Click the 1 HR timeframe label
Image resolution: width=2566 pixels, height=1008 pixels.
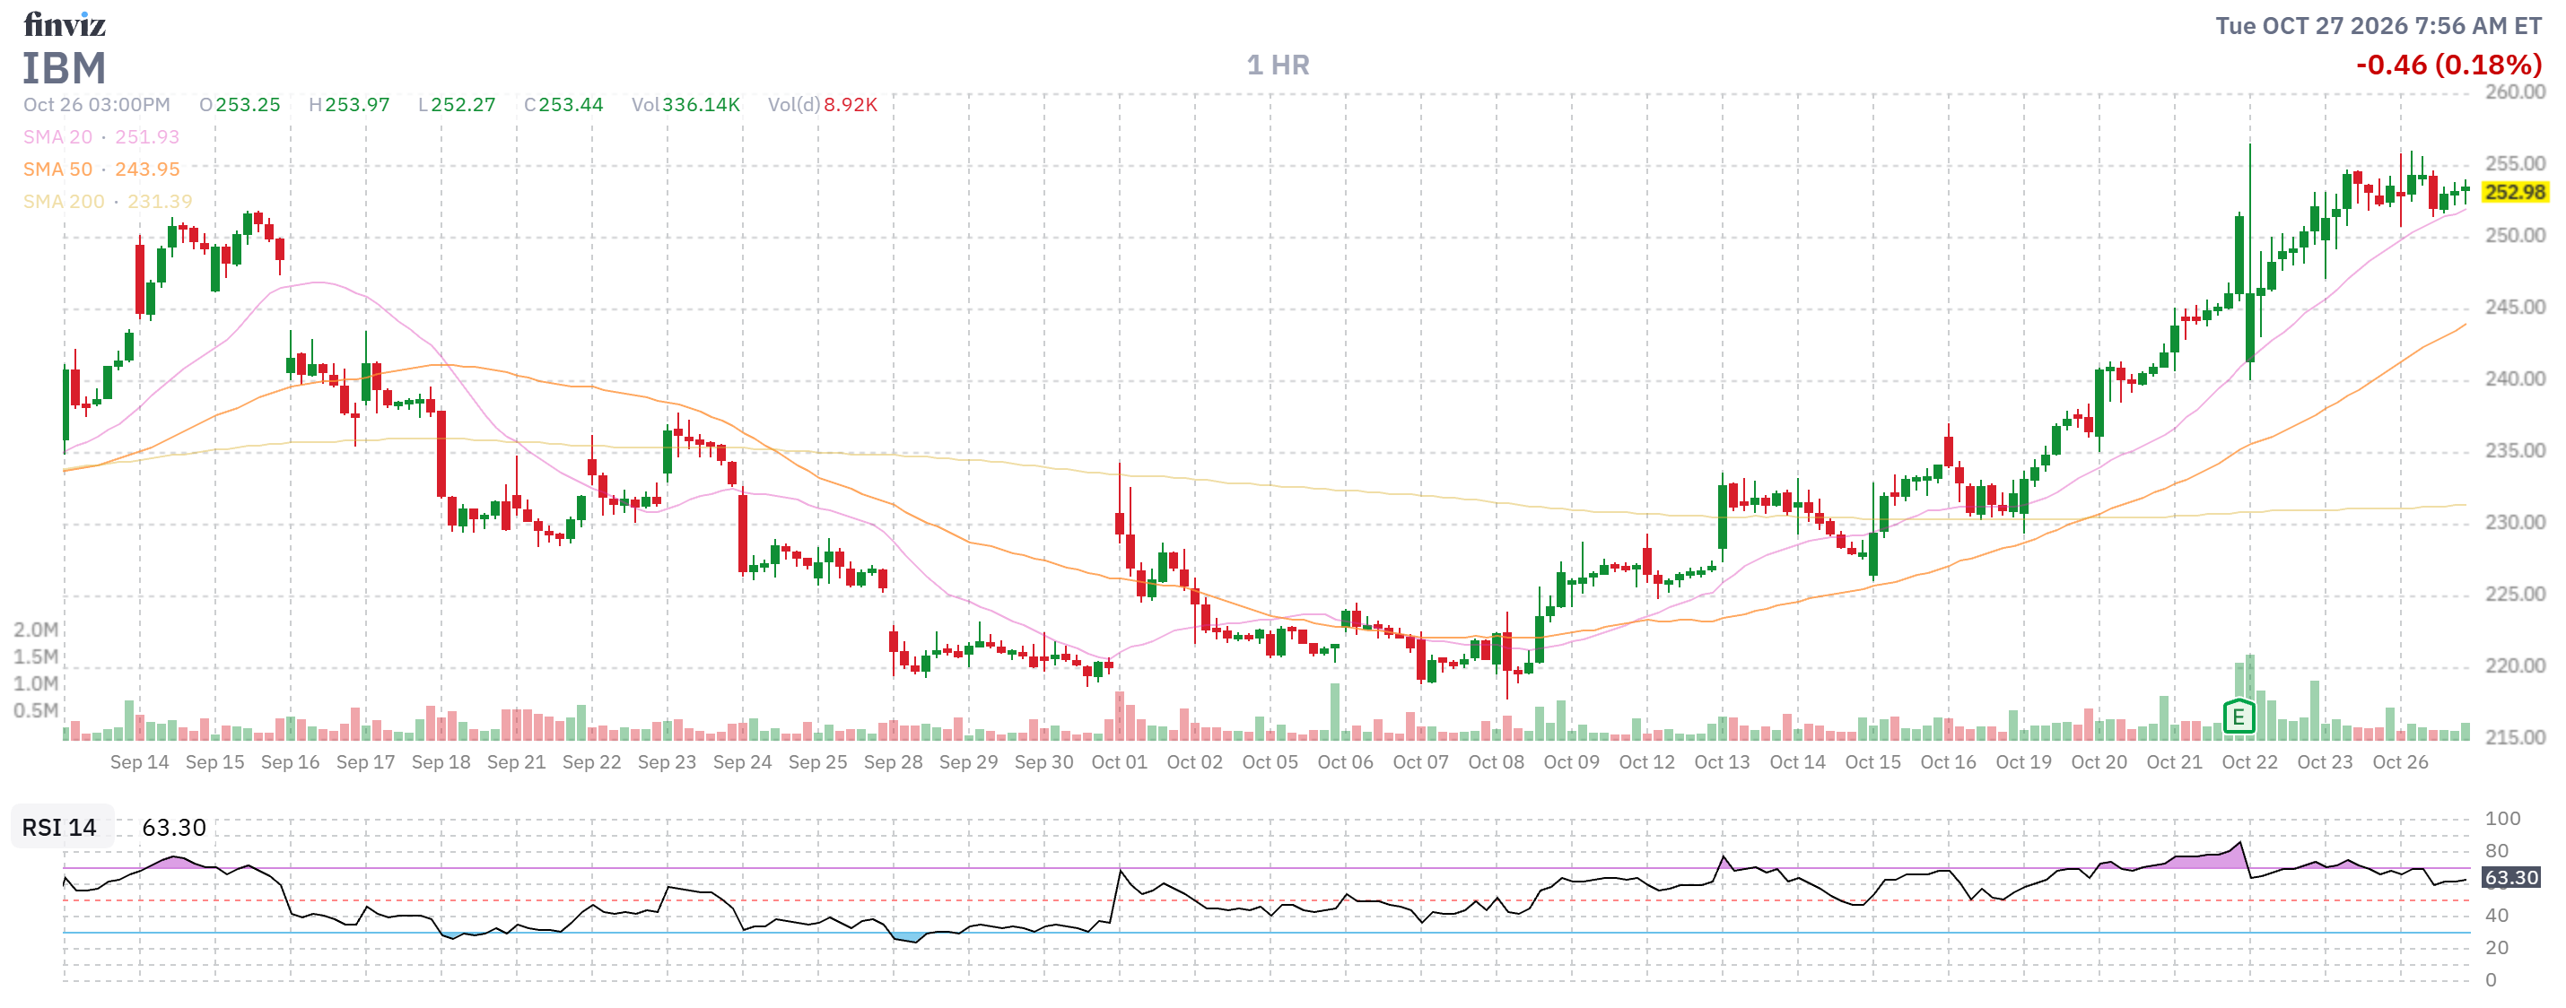1278,65
